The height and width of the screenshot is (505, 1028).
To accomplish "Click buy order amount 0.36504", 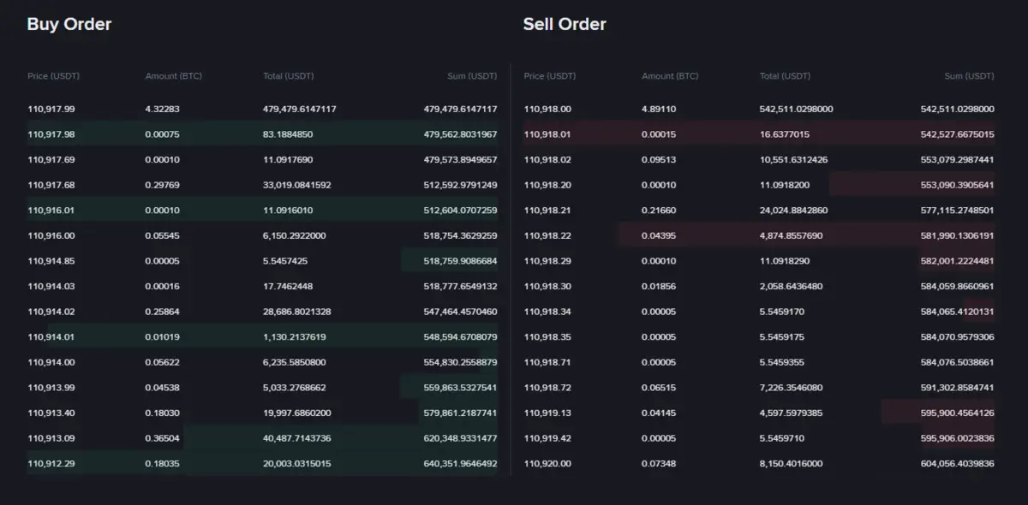I will 163,438.
